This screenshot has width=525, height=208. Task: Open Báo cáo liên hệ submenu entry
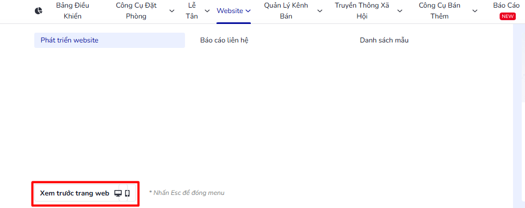[224, 40]
